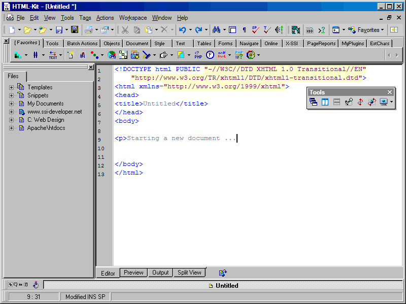Image resolution: width=406 pixels, height=304 pixels.
Task: Switch to the Tables tab
Action: (x=205, y=44)
